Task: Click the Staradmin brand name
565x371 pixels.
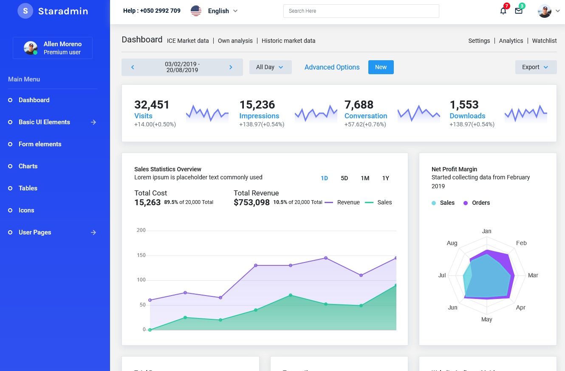Action: (x=63, y=11)
